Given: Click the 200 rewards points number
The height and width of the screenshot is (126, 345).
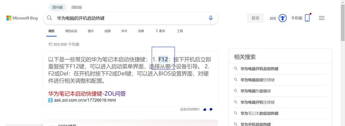Looking at the screenshot, I should [x=273, y=19].
